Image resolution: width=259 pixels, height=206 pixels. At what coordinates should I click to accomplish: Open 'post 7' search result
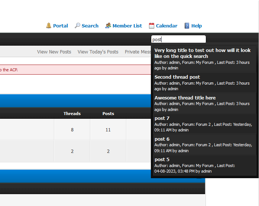205,124
